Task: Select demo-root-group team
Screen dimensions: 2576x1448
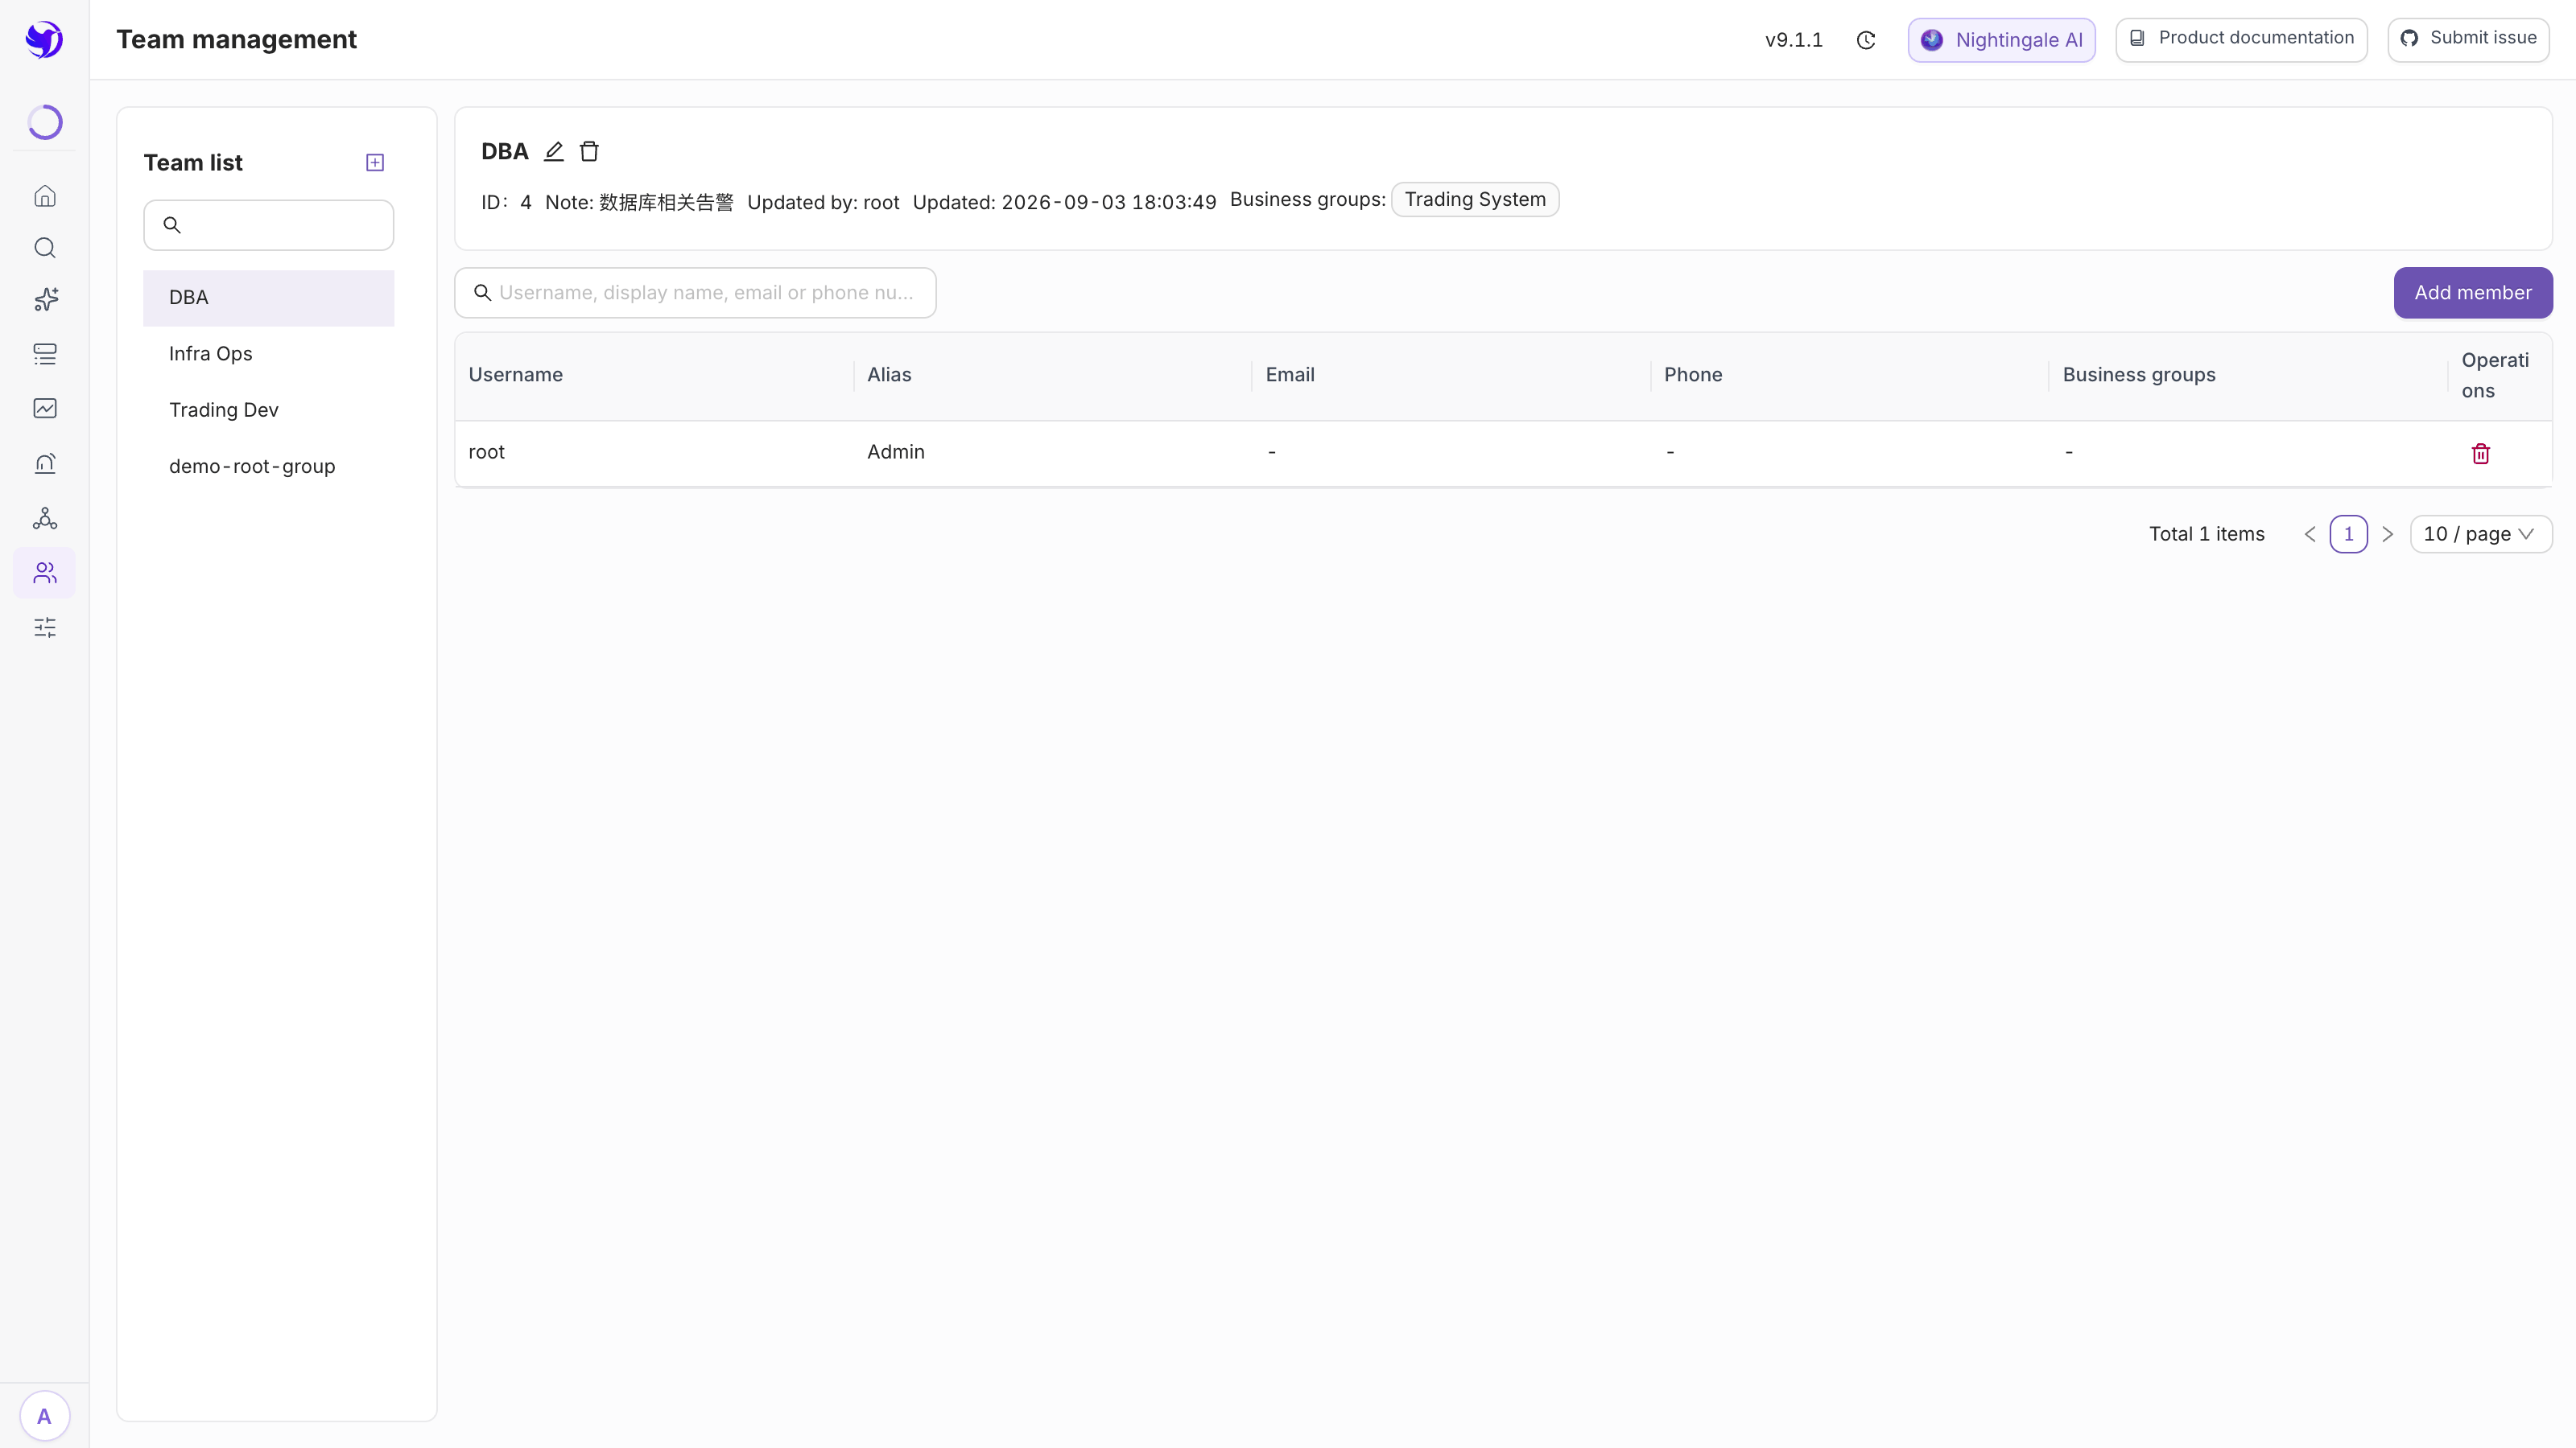Action: pyautogui.click(x=269, y=467)
